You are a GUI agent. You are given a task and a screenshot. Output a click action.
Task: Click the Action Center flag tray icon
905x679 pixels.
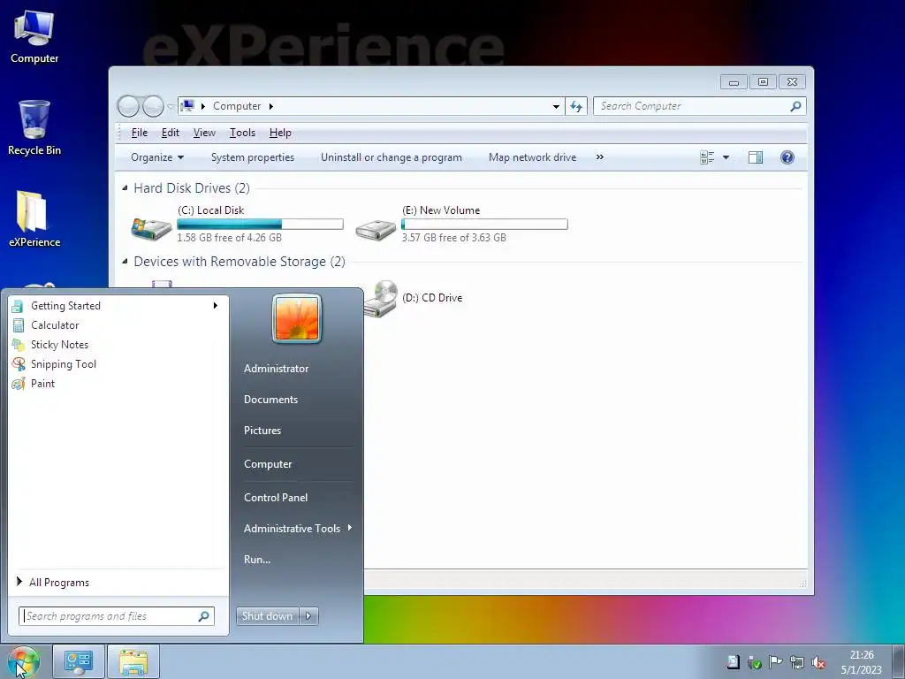pos(775,662)
